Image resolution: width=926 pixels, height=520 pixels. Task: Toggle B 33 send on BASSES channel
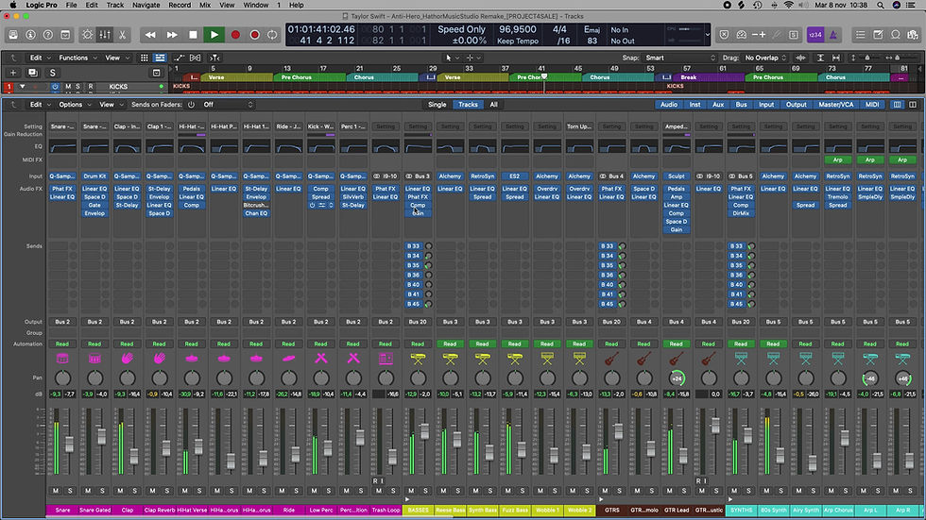pyautogui.click(x=413, y=246)
